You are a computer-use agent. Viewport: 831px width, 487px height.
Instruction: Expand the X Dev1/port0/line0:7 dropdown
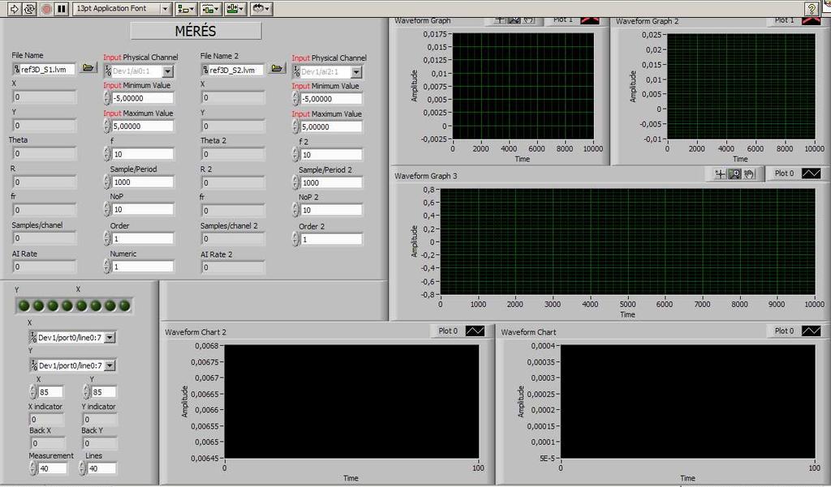[x=110, y=338]
